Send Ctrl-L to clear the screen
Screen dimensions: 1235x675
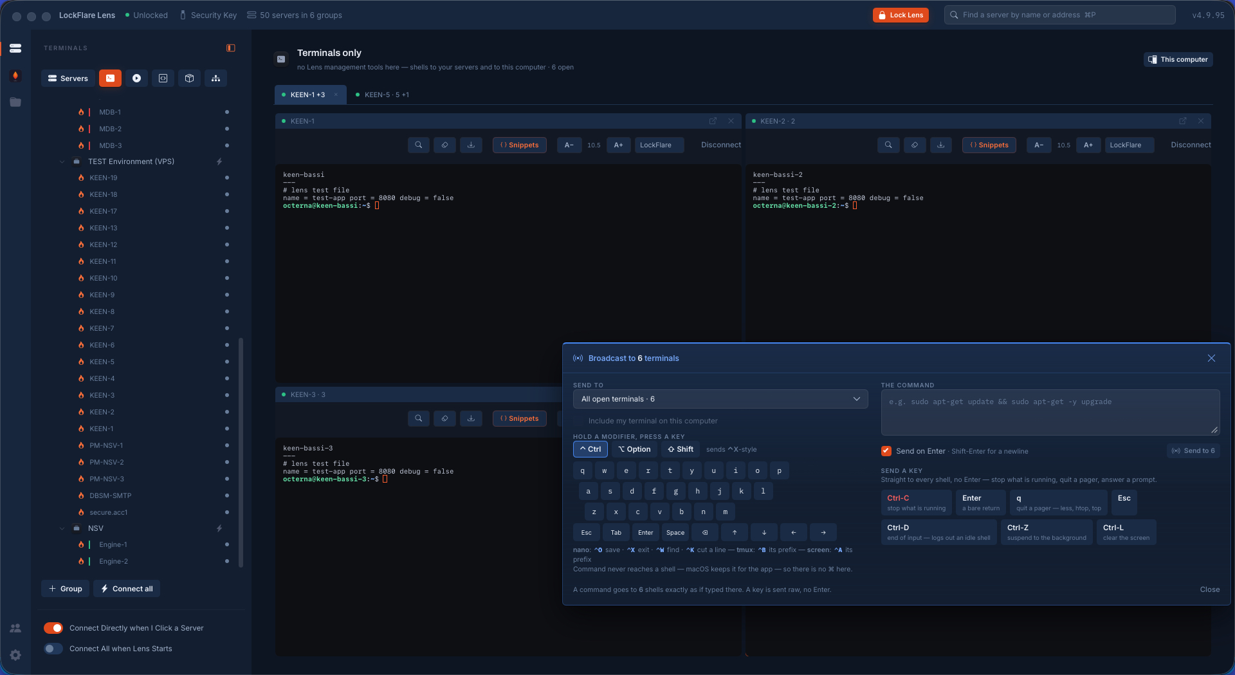click(1126, 532)
